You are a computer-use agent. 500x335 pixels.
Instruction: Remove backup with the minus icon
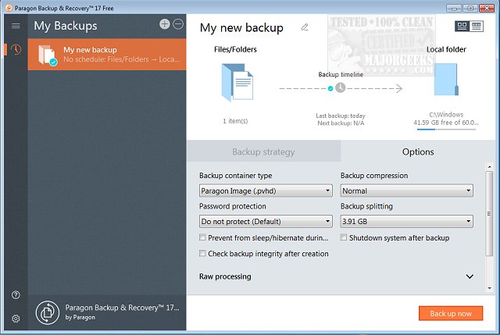pyautogui.click(x=178, y=24)
